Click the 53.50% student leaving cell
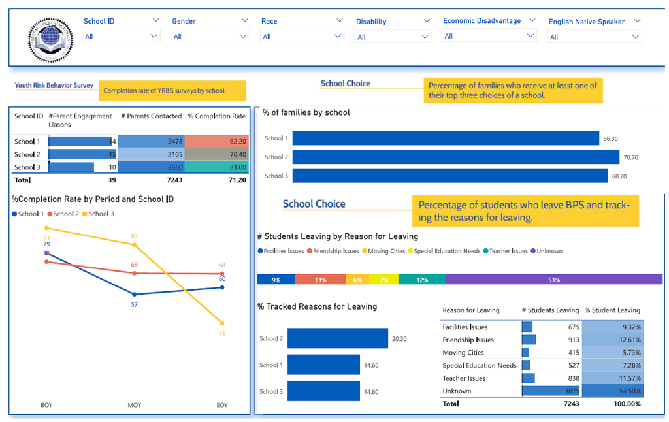 [x=613, y=391]
